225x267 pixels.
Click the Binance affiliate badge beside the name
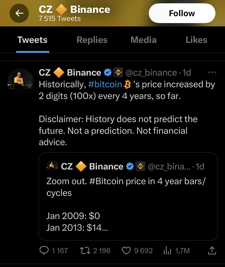(118, 73)
